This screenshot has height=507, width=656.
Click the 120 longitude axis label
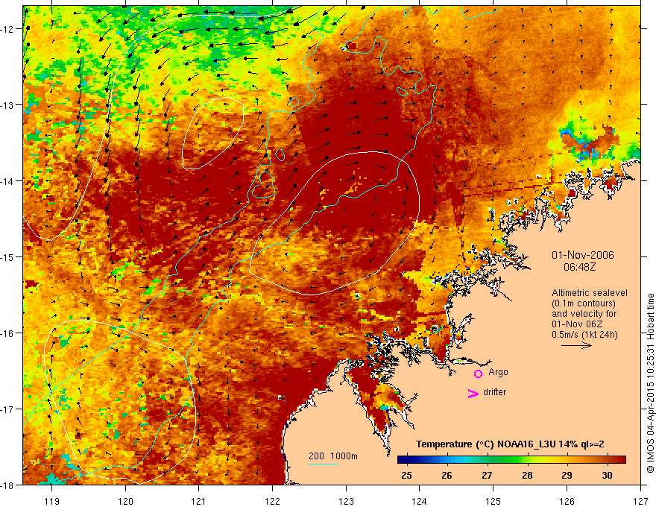125,501
